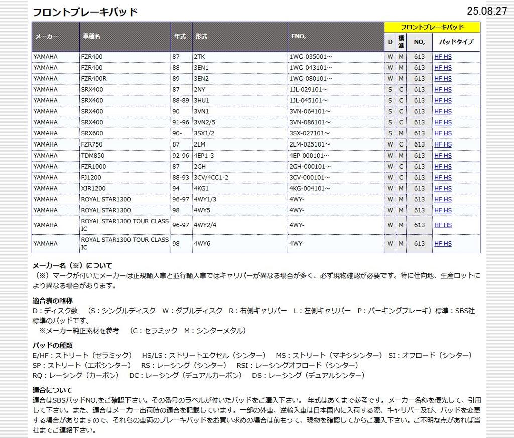Viewport: 514px width, 438px height.
Task: Open HF HS link for FJ1200
Action: tap(443, 177)
